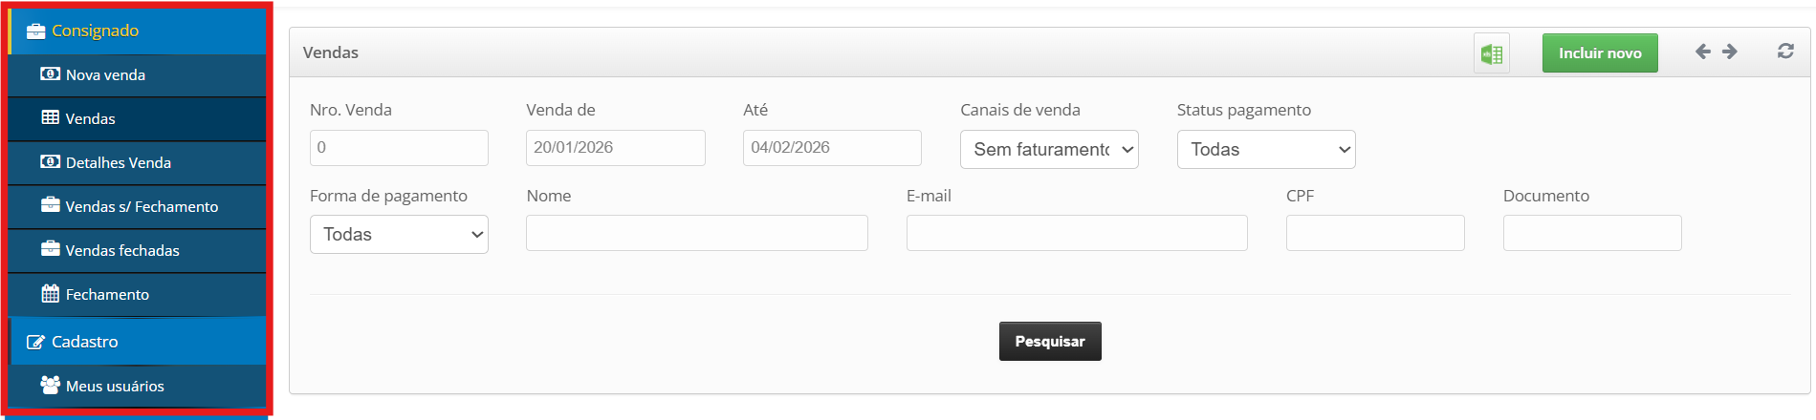Select Vendas s/ Fechamento menu item
Image resolution: width=1816 pixels, height=420 pixels.
(x=141, y=206)
